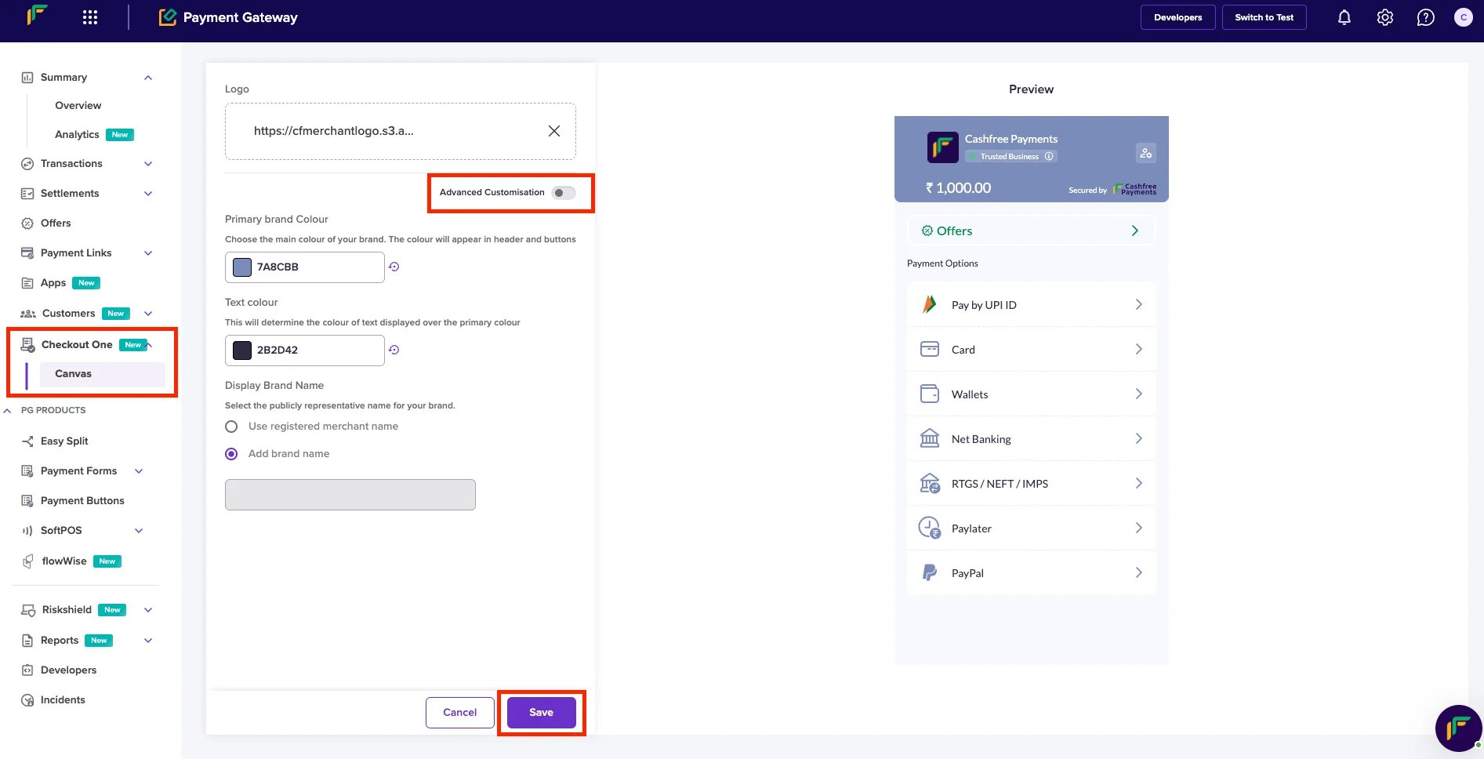Click the PayPal logo icon
Image resolution: width=1484 pixels, height=759 pixels.
click(x=930, y=572)
